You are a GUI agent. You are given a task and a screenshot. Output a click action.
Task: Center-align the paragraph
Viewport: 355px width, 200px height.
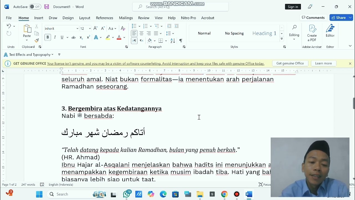(141, 33)
